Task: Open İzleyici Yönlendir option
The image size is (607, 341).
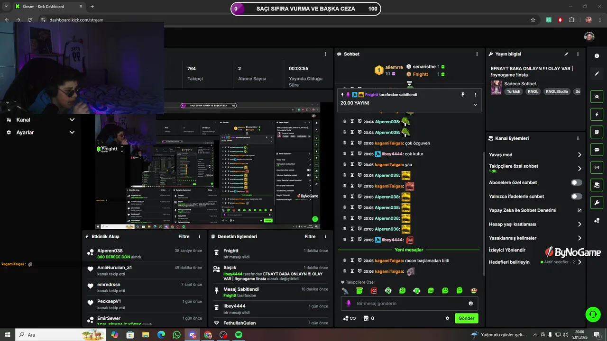Action: [507, 250]
